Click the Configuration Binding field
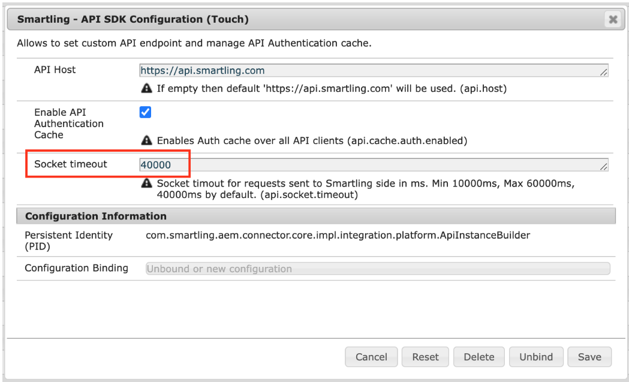629x382 pixels. pos(378,269)
